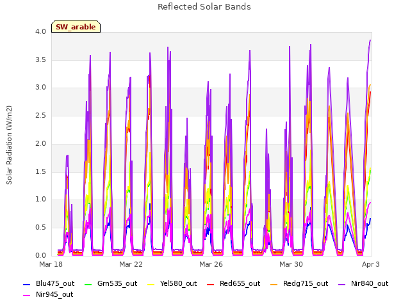Viewport: 410px width, 307px height.
Task: Click the Blu475_out legend label
Action: click(x=55, y=284)
